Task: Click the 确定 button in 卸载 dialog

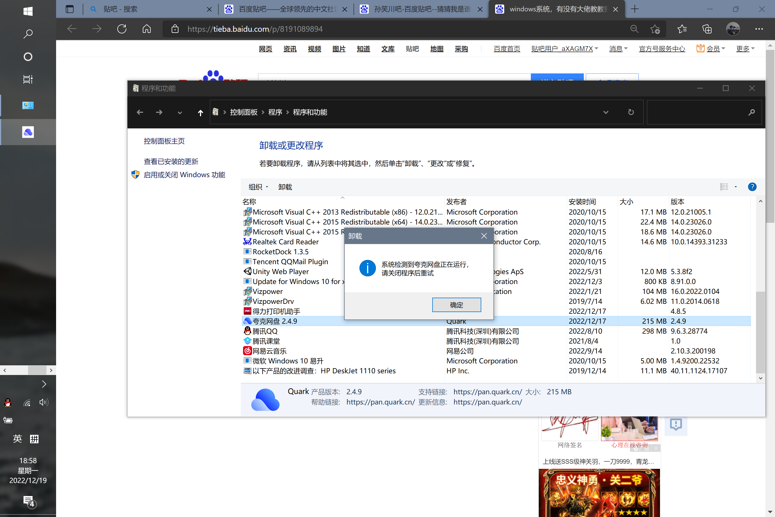Action: tap(456, 305)
